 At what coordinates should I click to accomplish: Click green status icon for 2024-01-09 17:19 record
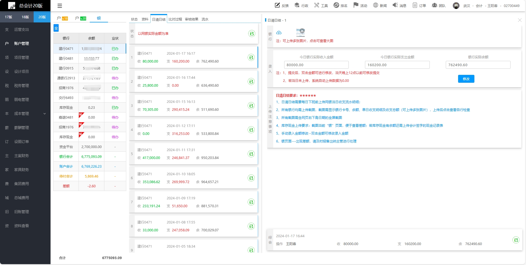point(251,202)
